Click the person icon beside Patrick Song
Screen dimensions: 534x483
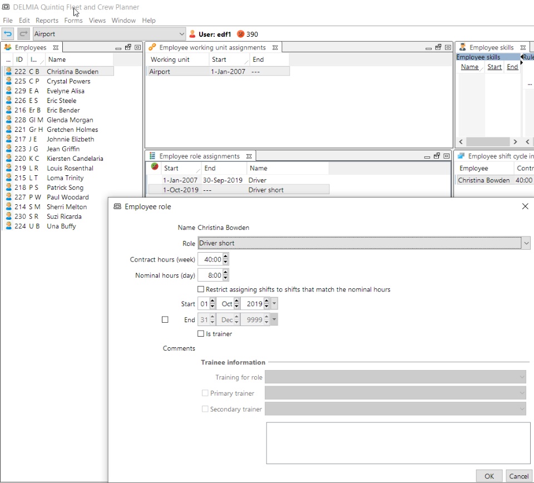9,187
